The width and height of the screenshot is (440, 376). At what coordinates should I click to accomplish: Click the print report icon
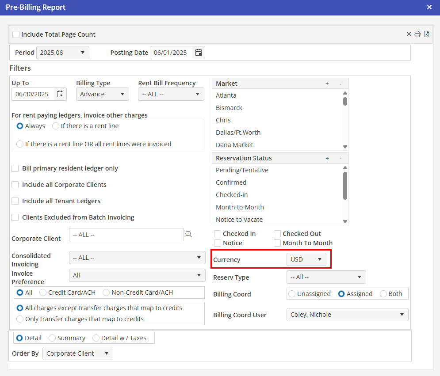417,34
